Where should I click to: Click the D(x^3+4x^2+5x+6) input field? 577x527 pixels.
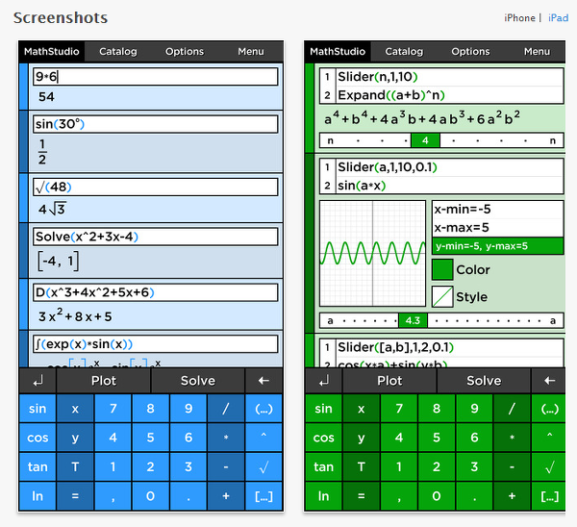[x=155, y=292]
